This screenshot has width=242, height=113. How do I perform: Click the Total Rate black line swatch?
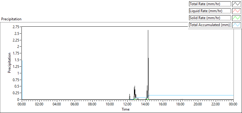point(237,4)
